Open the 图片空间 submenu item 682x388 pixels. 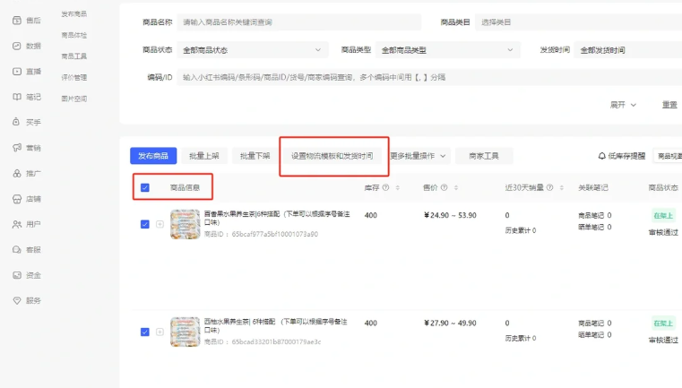tap(74, 99)
